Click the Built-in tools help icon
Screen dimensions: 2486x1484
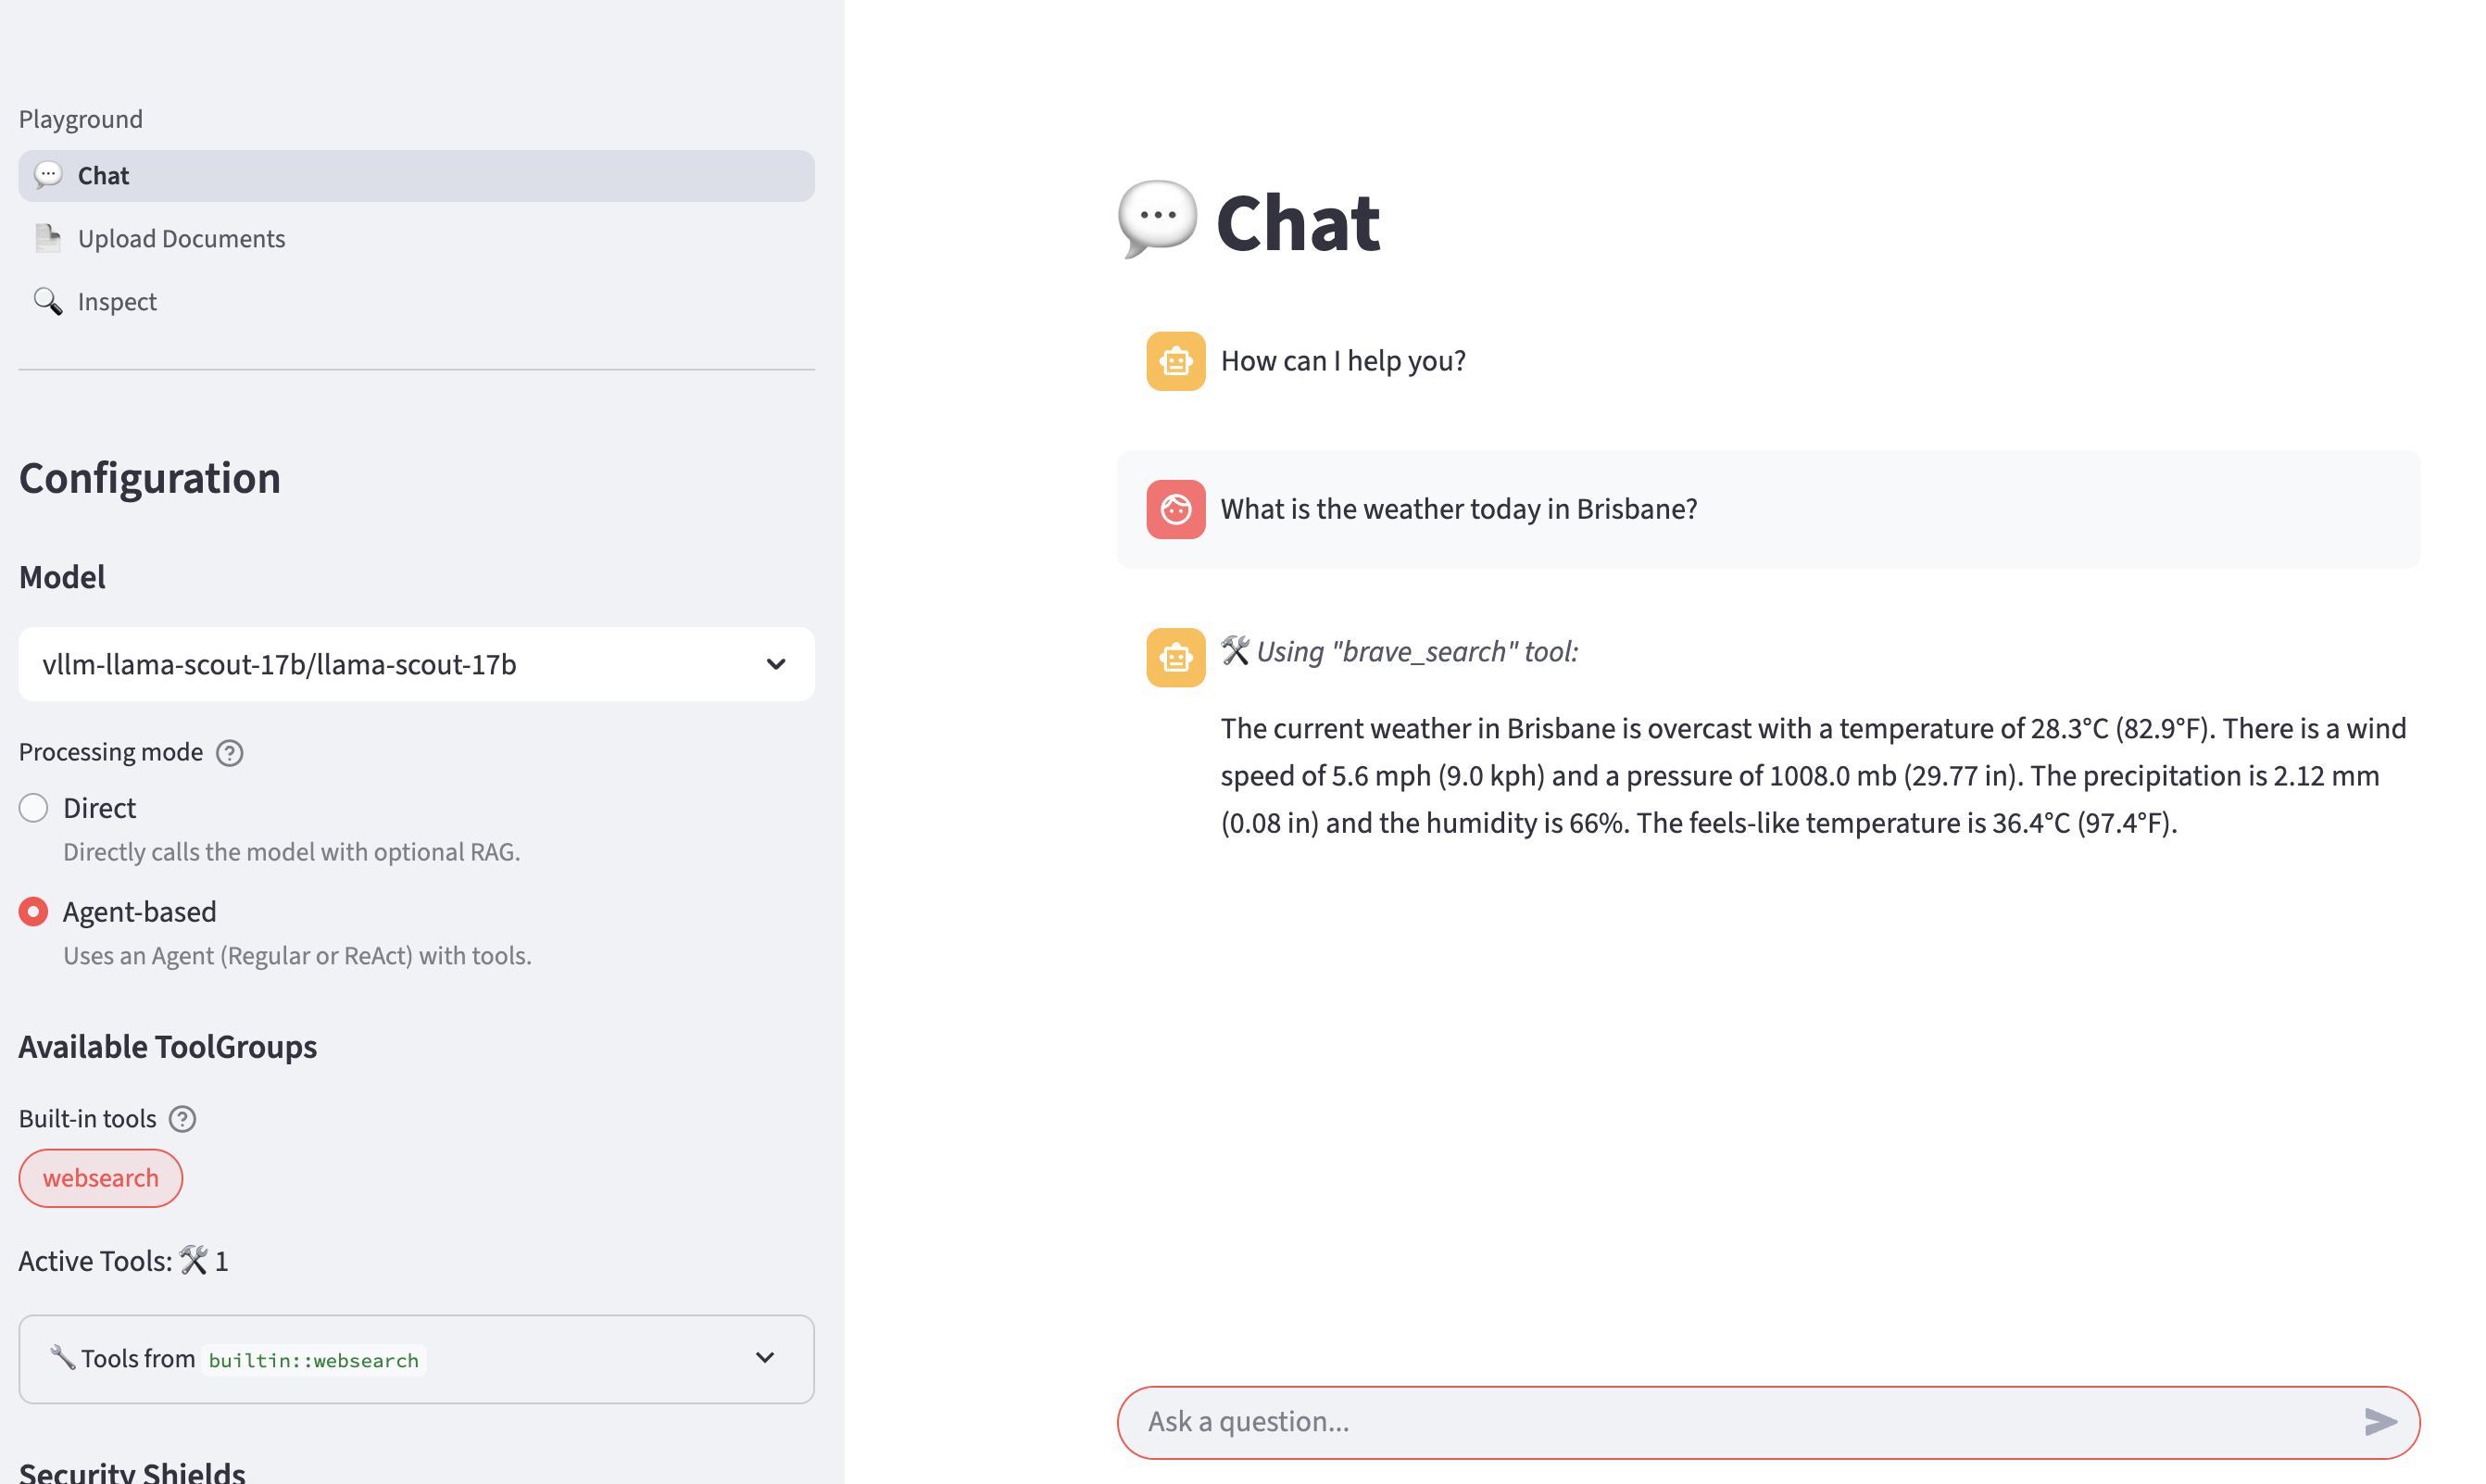click(182, 1118)
